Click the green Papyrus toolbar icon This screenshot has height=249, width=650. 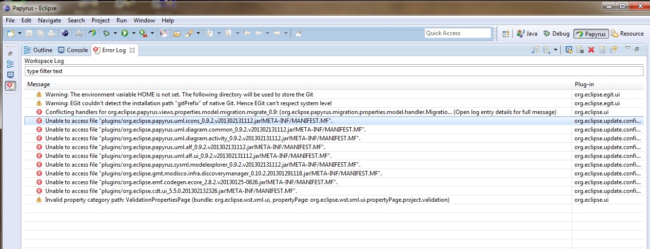coord(92,33)
